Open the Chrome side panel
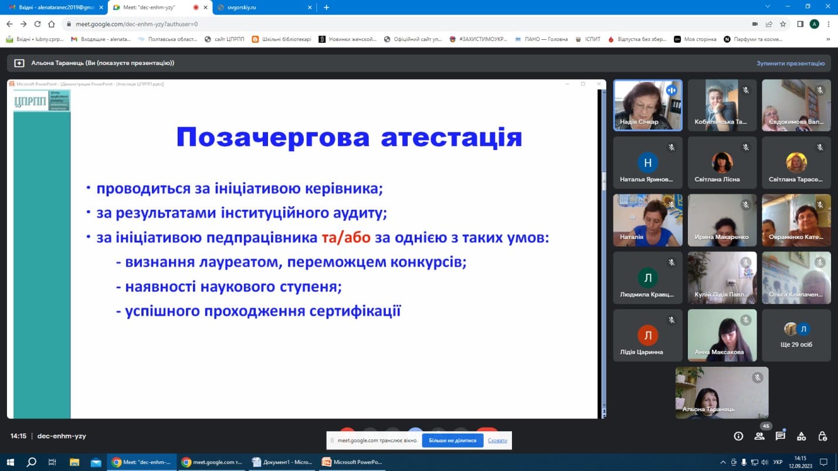Image resolution: width=838 pixels, height=471 pixels. [x=800, y=24]
